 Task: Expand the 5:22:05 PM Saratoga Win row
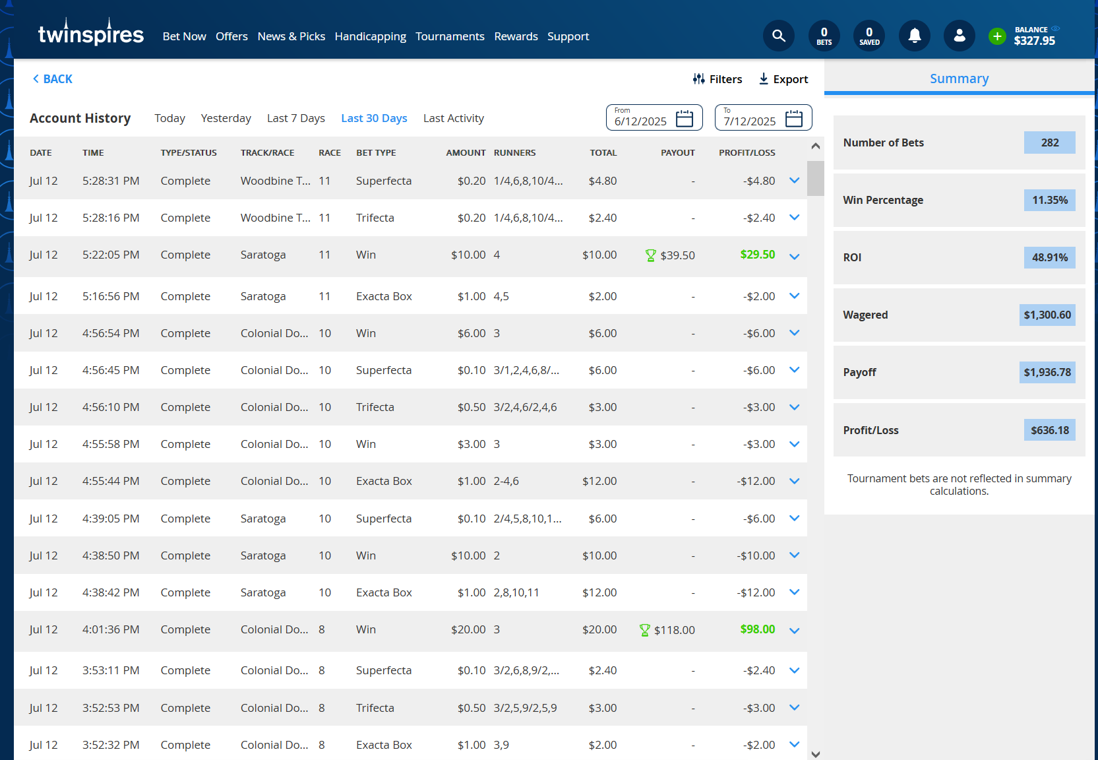tap(794, 257)
